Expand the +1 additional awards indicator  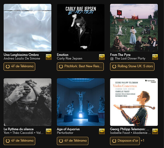(142, 141)
